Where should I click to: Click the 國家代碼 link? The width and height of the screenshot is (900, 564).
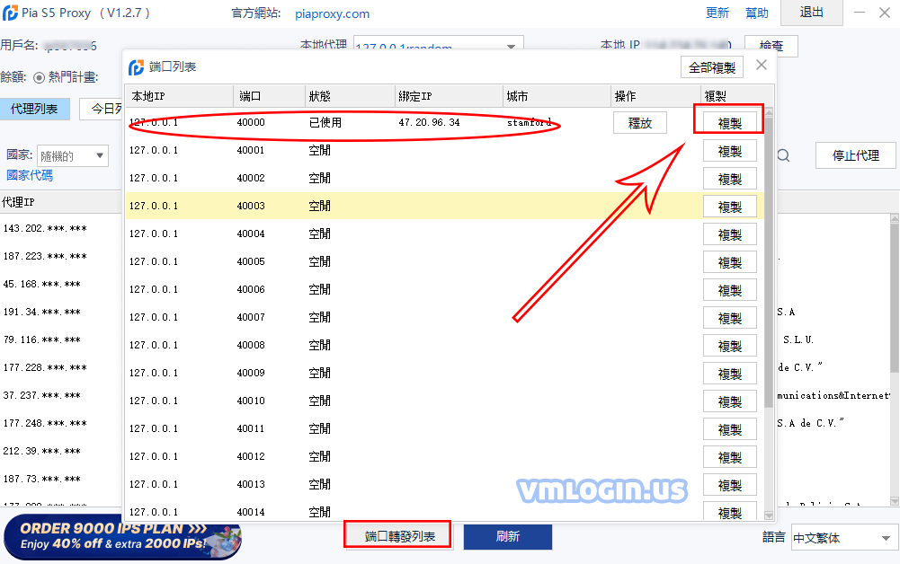click(30, 175)
